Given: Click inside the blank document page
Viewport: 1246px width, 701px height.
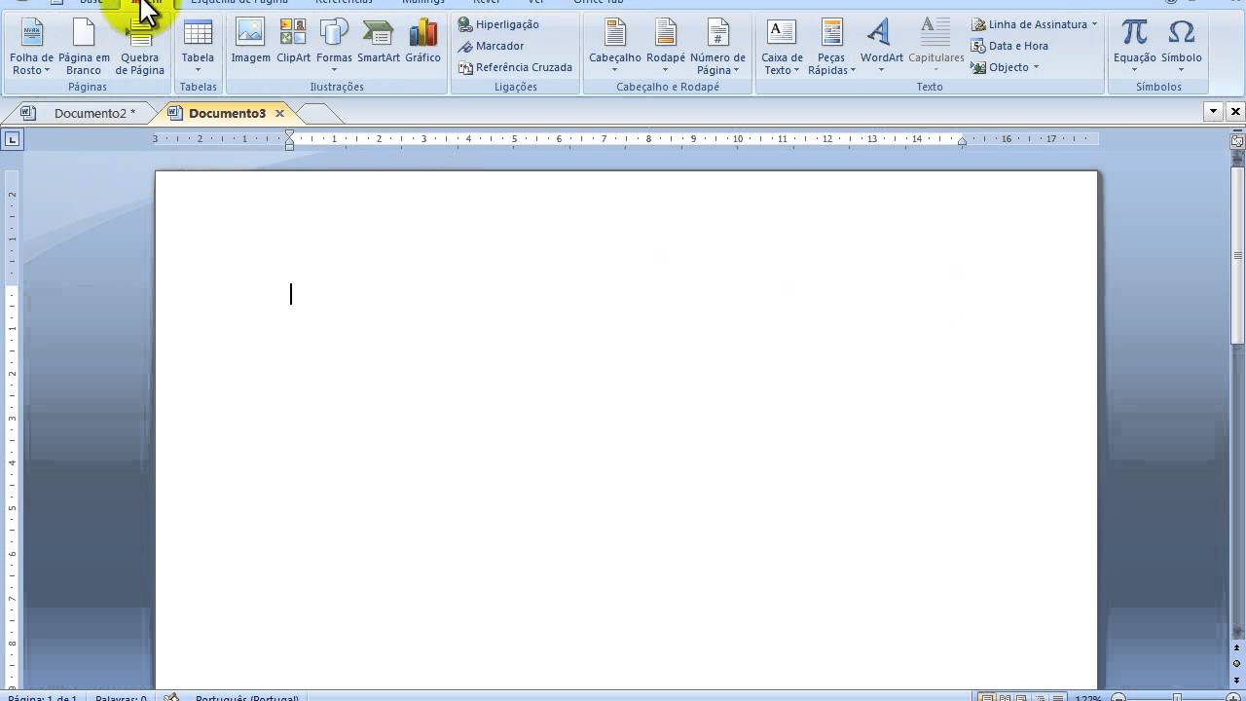Looking at the screenshot, I should pos(626,428).
